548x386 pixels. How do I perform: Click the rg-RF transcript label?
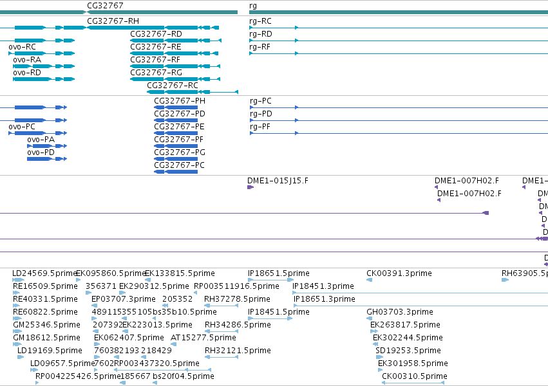[260, 47]
